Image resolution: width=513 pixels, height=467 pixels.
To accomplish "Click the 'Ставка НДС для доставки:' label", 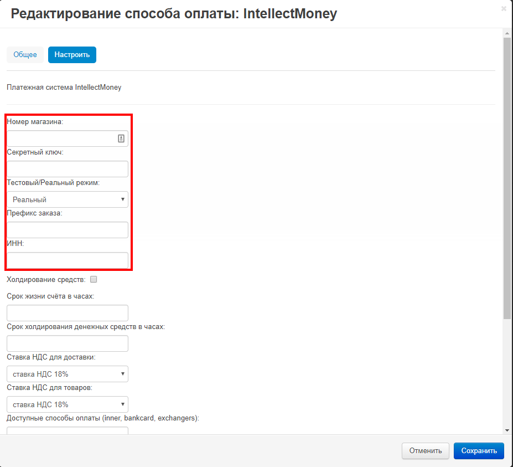I will pyautogui.click(x=51, y=357).
